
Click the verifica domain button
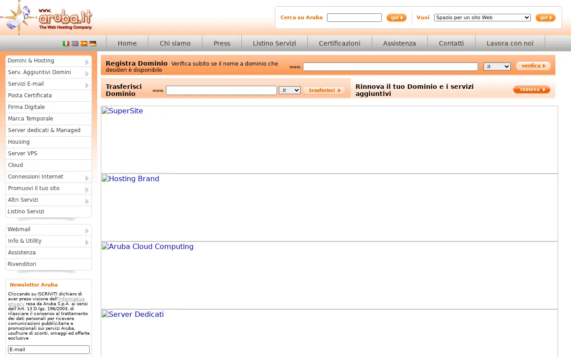pos(533,66)
